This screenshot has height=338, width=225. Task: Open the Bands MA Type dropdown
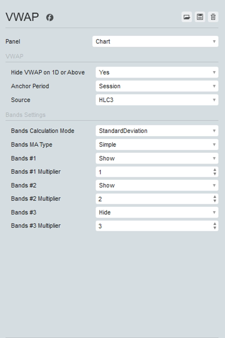coord(157,145)
